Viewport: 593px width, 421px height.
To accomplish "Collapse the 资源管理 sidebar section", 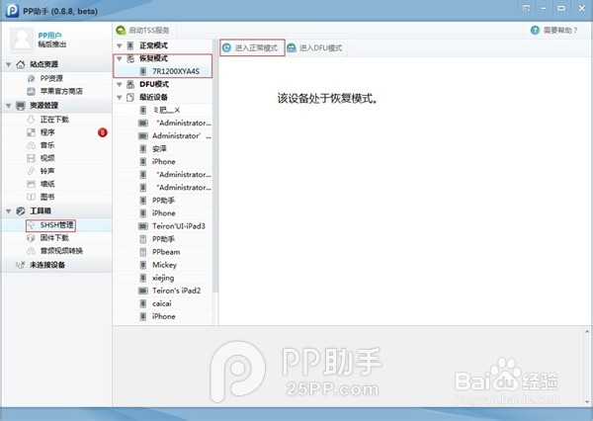I will point(8,106).
